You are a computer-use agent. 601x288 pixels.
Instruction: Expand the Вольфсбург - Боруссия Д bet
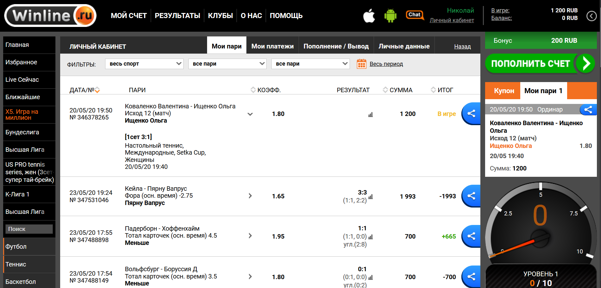pyautogui.click(x=250, y=277)
